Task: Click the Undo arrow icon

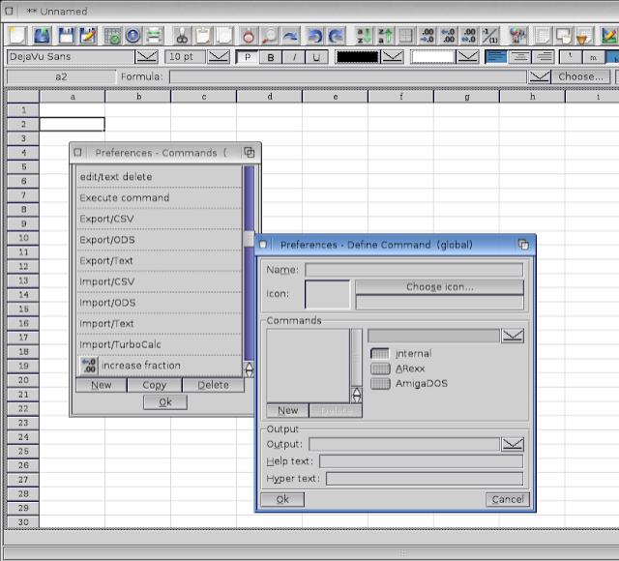Action: (315, 36)
